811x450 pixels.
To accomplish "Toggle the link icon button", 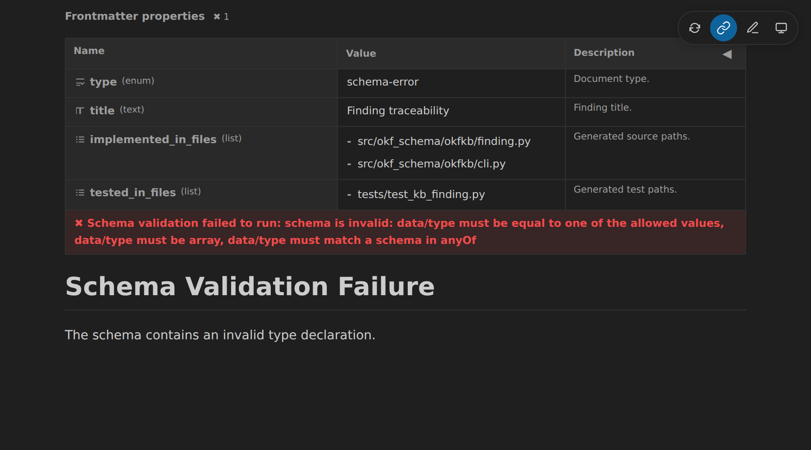I will [x=724, y=28].
